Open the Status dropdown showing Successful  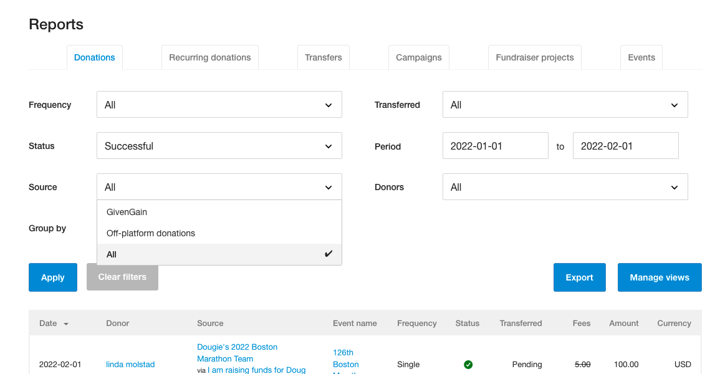(219, 146)
